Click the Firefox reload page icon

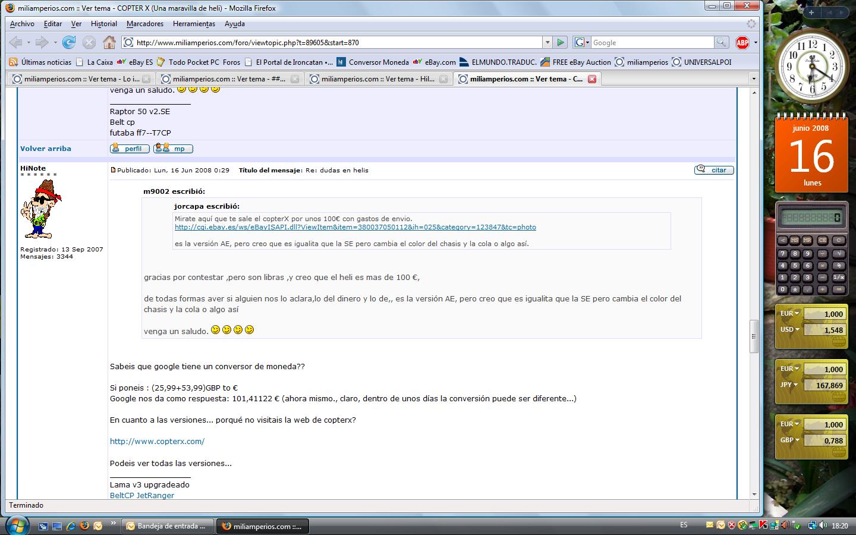[x=69, y=42]
